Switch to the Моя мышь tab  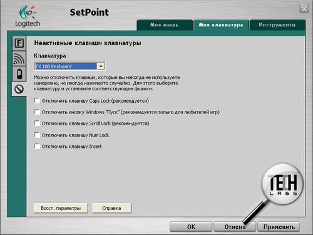165,25
